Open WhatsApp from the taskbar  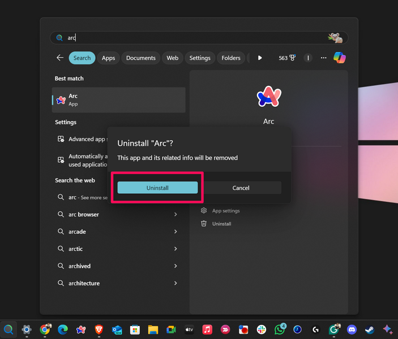click(x=280, y=329)
